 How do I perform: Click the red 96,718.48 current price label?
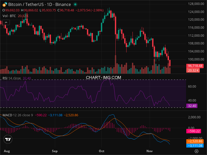coord(195,66)
